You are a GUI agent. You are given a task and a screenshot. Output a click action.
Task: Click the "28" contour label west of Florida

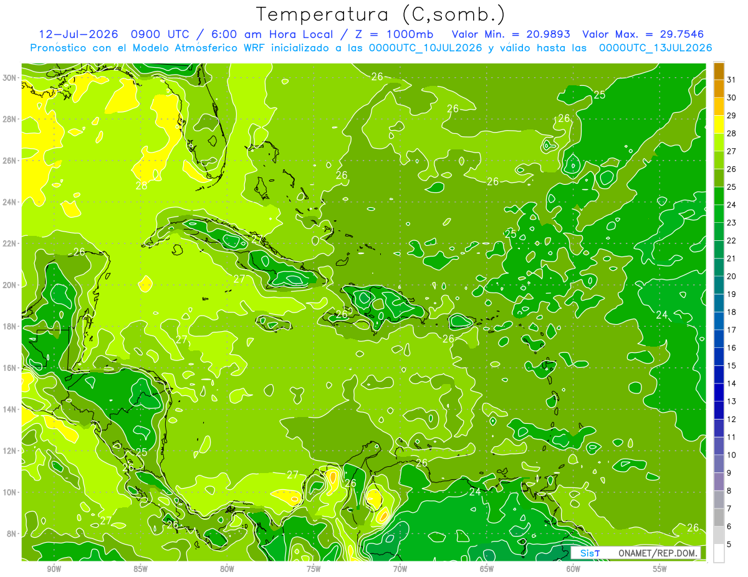click(141, 185)
